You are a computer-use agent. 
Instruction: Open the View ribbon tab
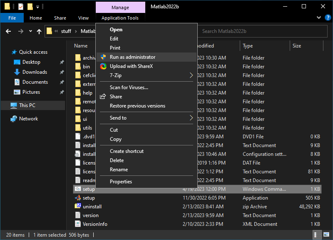click(83, 18)
